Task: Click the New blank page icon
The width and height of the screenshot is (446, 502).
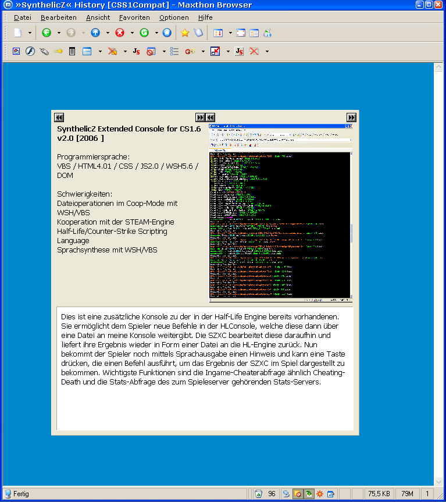Action: 18,33
